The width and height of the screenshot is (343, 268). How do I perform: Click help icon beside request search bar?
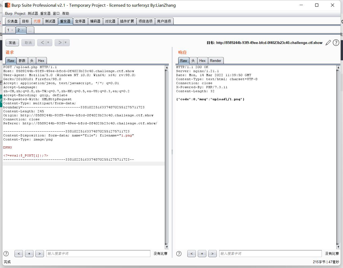[x=6, y=254]
